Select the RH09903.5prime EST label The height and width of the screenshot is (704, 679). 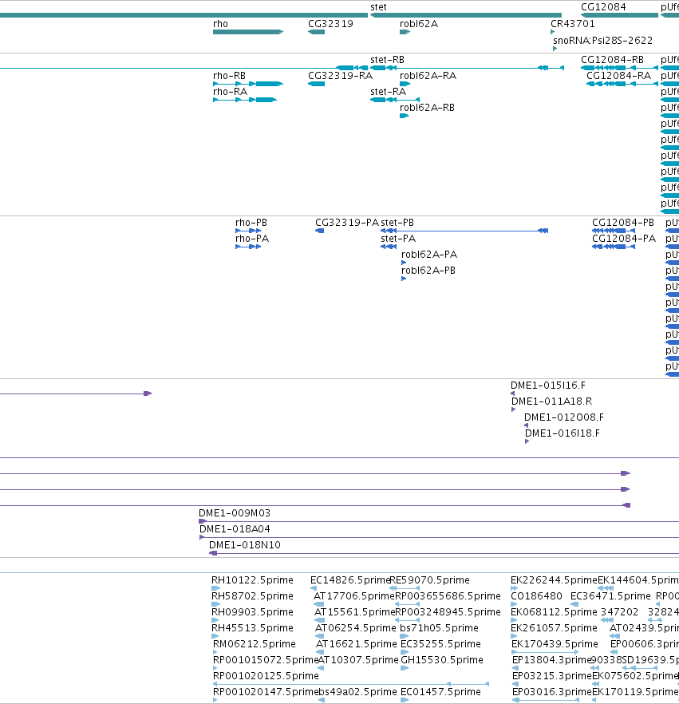pos(252,612)
